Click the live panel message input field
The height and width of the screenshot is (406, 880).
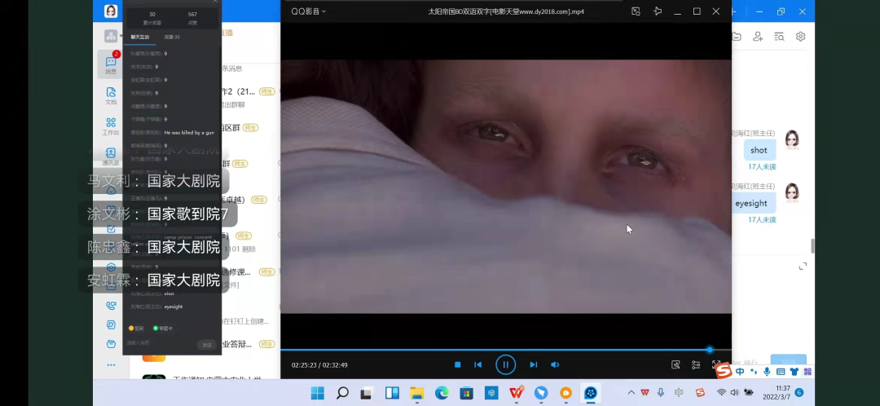(x=161, y=343)
